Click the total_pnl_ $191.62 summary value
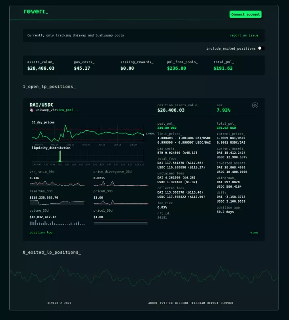 tap(223, 68)
